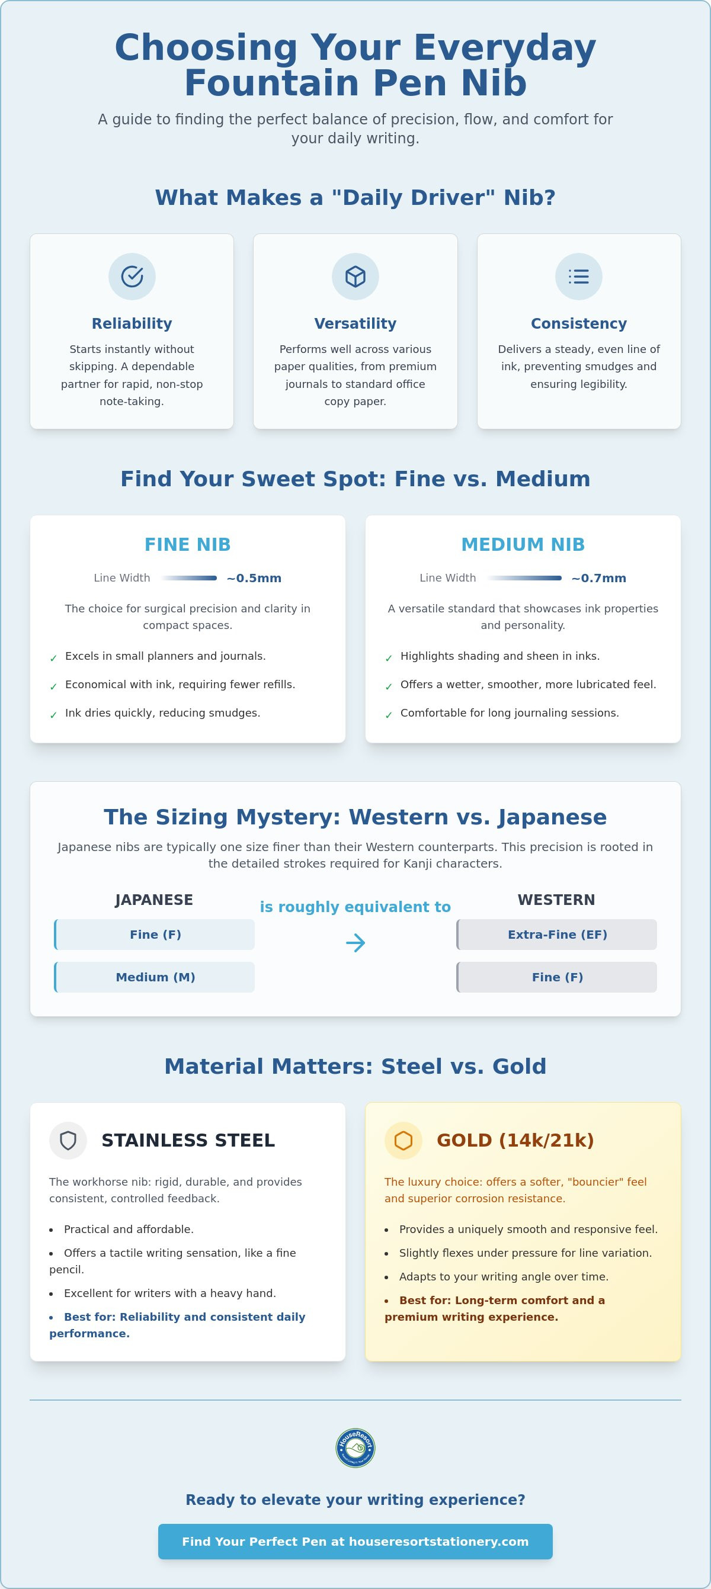Click the Reliability check-circle icon
The width and height of the screenshot is (711, 1589).
pyautogui.click(x=132, y=277)
